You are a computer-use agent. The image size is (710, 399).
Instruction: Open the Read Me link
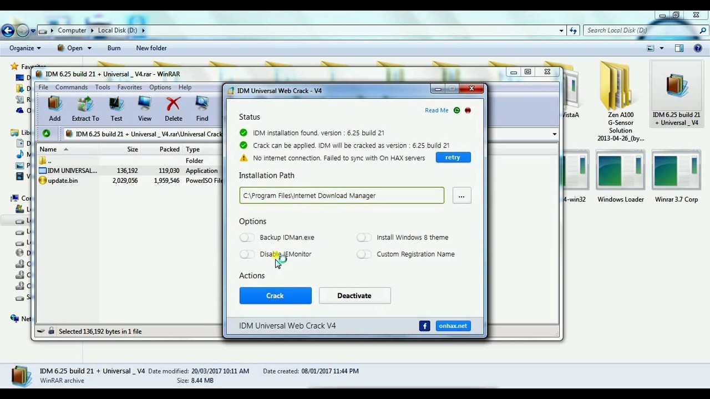(x=437, y=110)
